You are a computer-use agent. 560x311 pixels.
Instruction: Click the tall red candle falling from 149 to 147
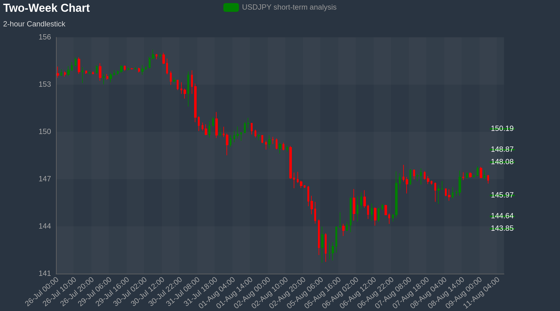[x=291, y=163]
